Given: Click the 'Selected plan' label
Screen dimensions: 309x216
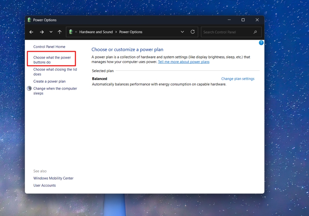Looking at the screenshot, I should coord(103,71).
